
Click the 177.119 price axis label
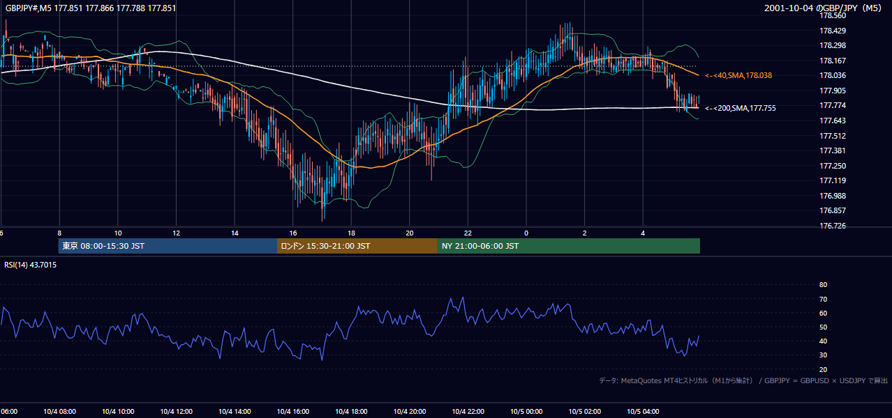[x=832, y=180]
